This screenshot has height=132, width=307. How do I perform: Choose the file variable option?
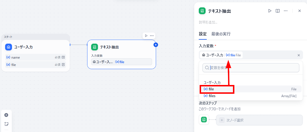click(251, 89)
